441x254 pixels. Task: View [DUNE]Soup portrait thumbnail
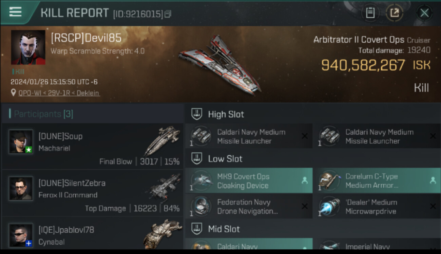[x=21, y=142]
